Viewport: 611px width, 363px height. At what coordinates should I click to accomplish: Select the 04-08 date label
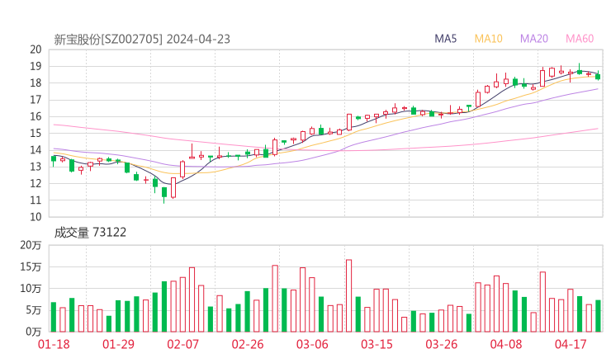pos(506,344)
